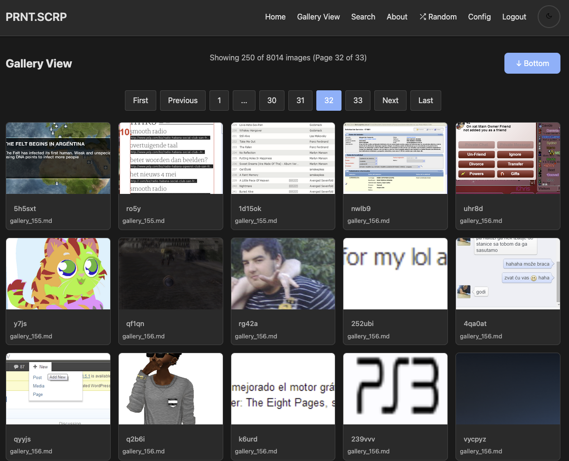
Task: Click the ro5y image title
Action: pos(133,209)
